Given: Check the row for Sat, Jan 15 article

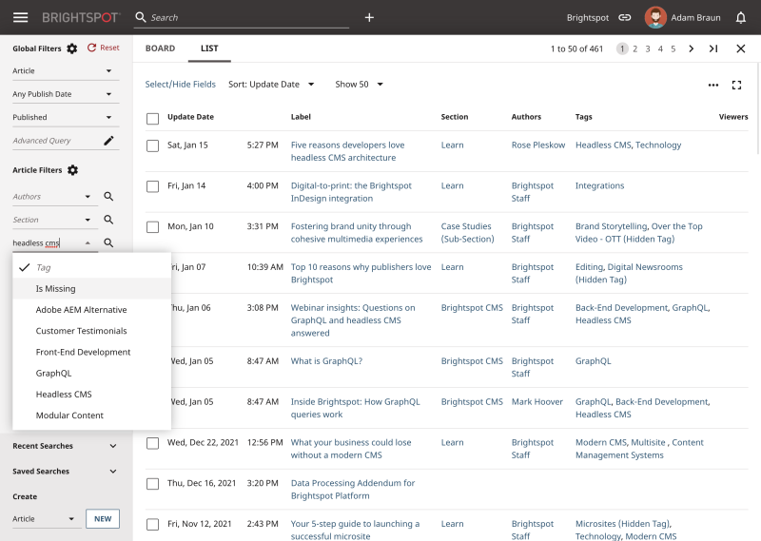Looking at the screenshot, I should pyautogui.click(x=152, y=145).
